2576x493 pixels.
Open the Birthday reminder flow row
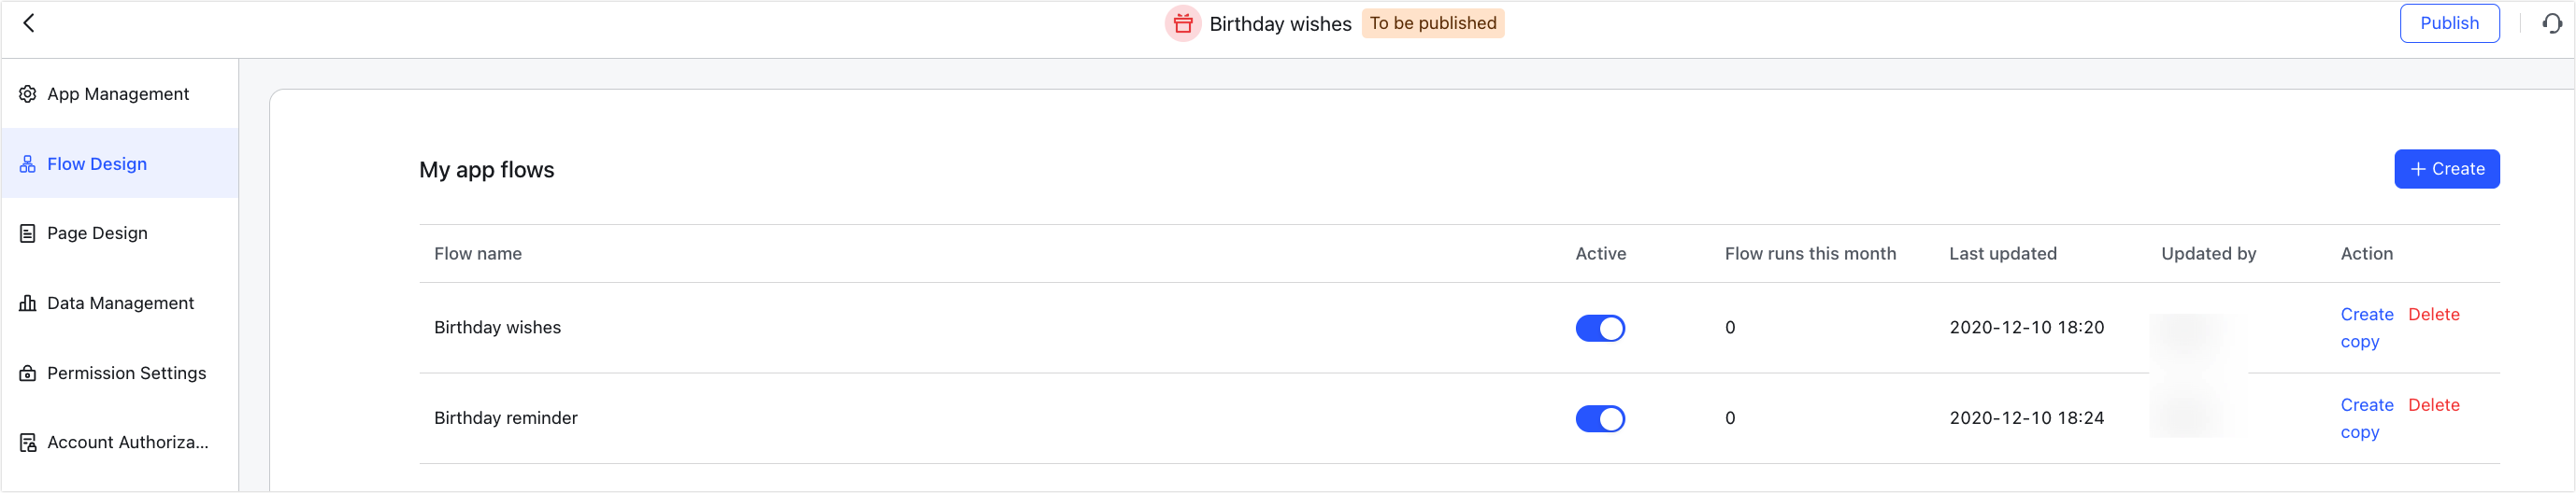[1459, 419]
